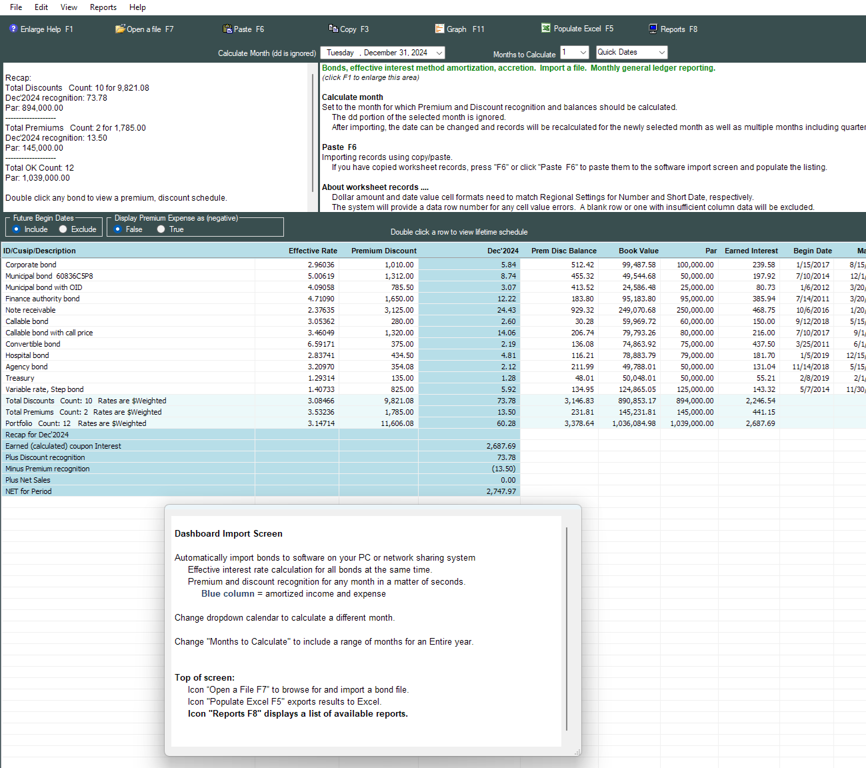Click the Enlarge Help F1 label
Screen dimensions: 866x768
coord(47,29)
